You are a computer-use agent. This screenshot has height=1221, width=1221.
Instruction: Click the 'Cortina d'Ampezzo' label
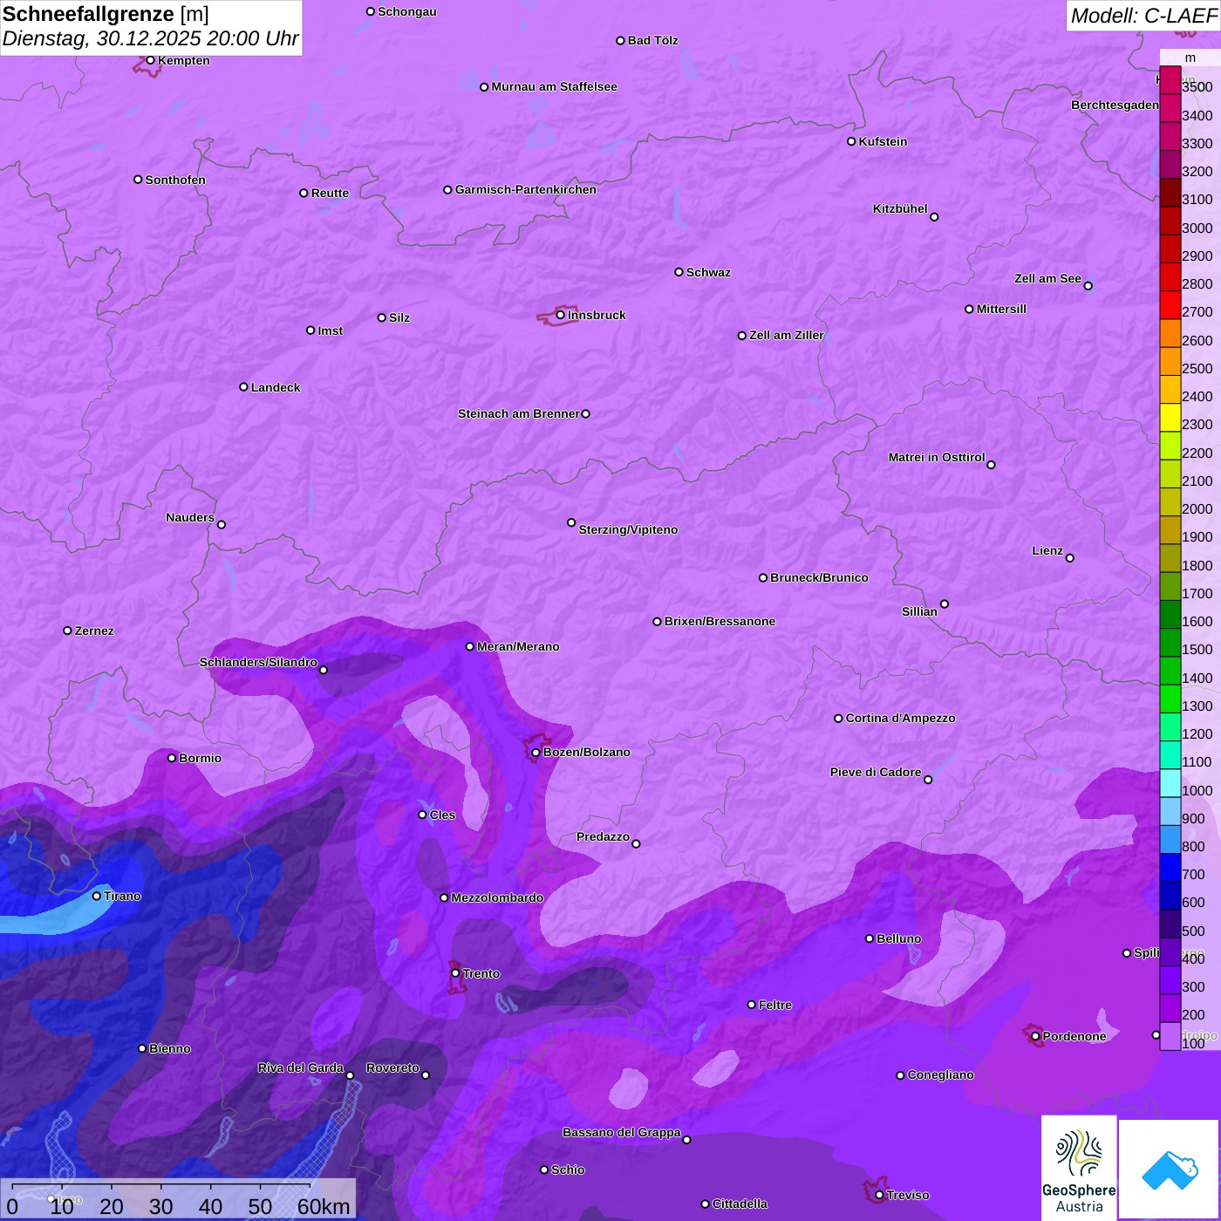(901, 718)
